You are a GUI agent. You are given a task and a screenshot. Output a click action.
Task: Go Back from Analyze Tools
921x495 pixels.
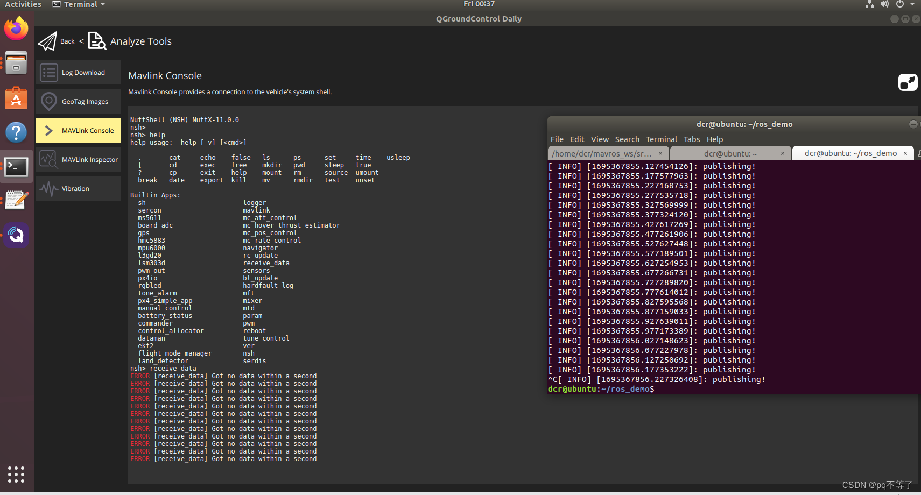(67, 41)
